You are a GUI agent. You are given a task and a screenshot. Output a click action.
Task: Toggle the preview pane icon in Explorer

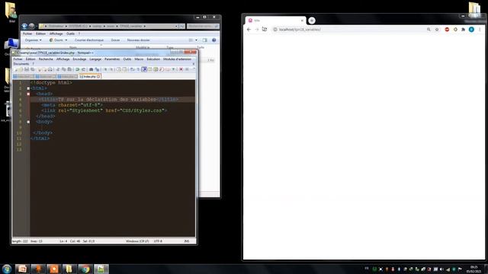pyautogui.click(x=204, y=40)
